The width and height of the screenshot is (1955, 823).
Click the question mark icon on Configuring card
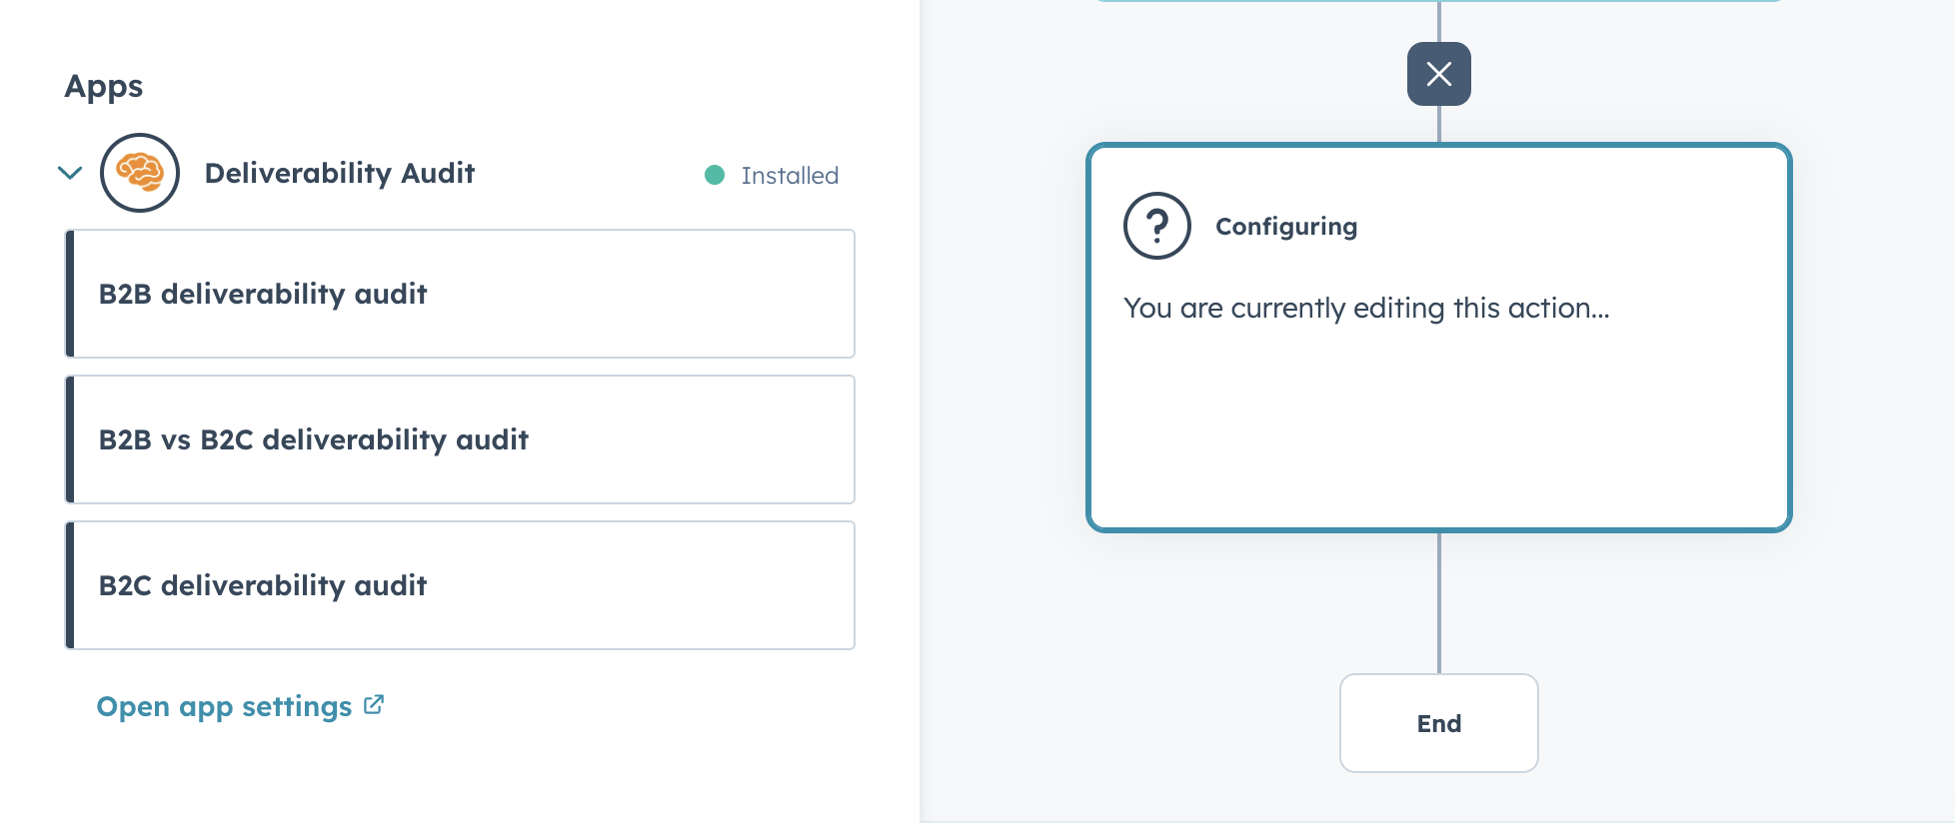[x=1156, y=226]
